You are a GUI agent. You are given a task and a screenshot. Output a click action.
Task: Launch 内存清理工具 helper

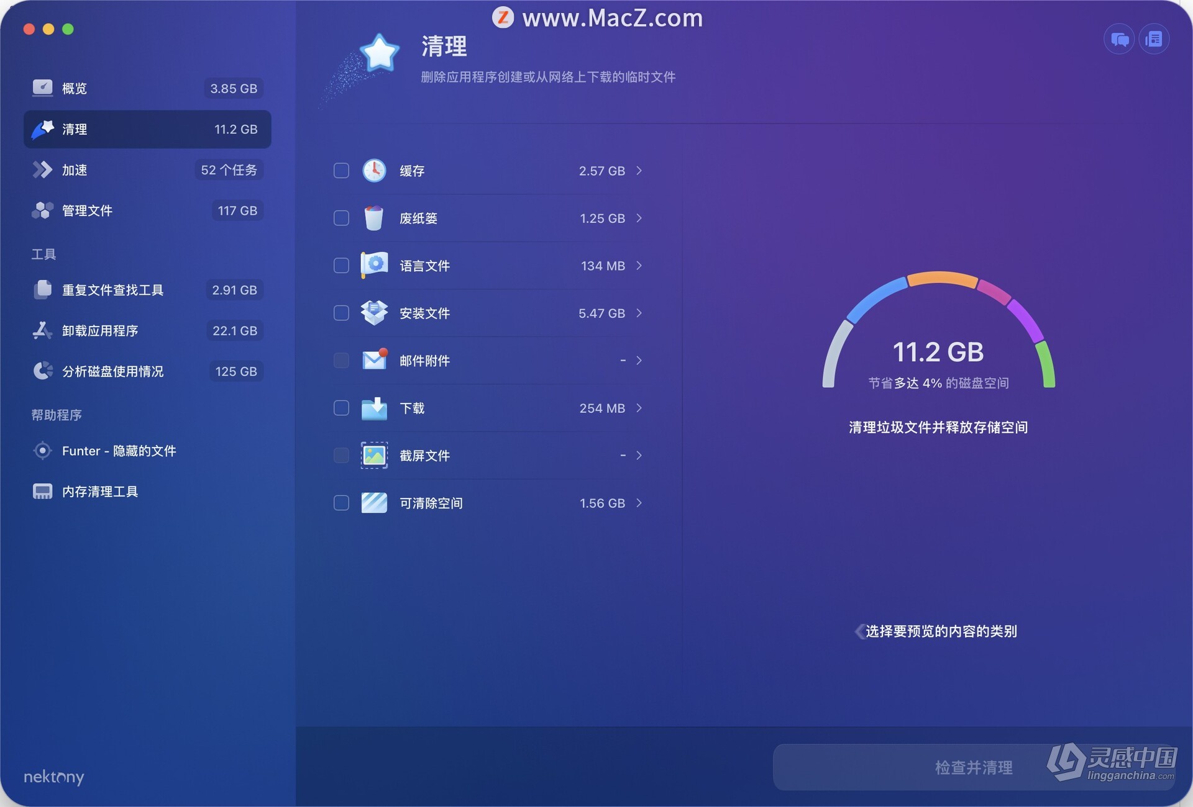coord(147,491)
